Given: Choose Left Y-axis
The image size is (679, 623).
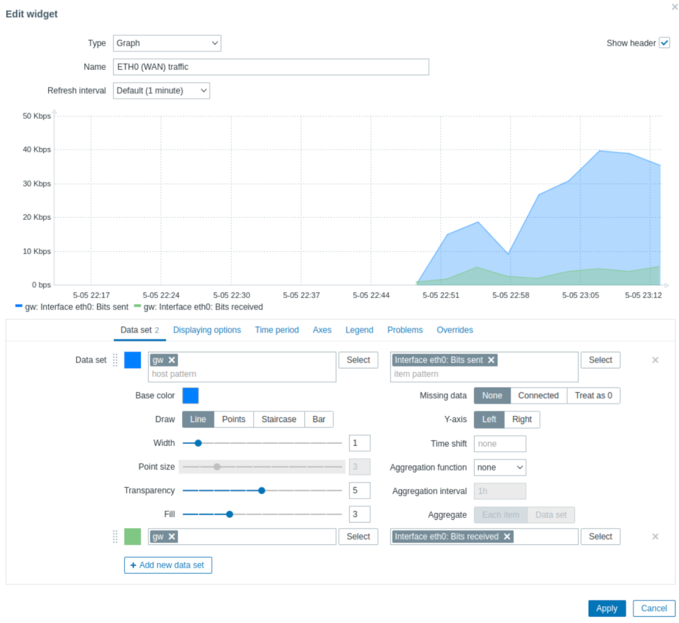Looking at the screenshot, I should click(x=490, y=419).
